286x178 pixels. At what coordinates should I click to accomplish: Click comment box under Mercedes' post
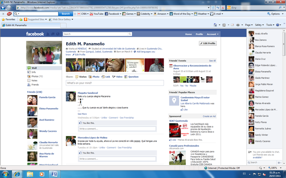[x=117, y=159]
